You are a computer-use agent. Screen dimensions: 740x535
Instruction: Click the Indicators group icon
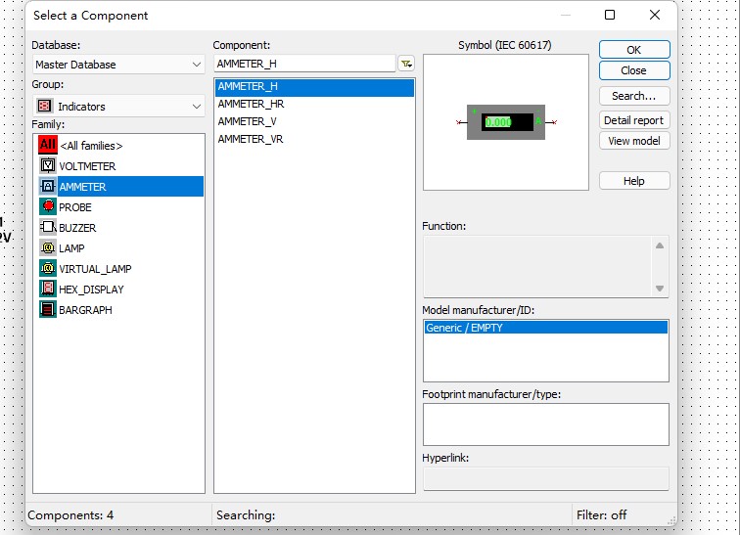(45, 106)
